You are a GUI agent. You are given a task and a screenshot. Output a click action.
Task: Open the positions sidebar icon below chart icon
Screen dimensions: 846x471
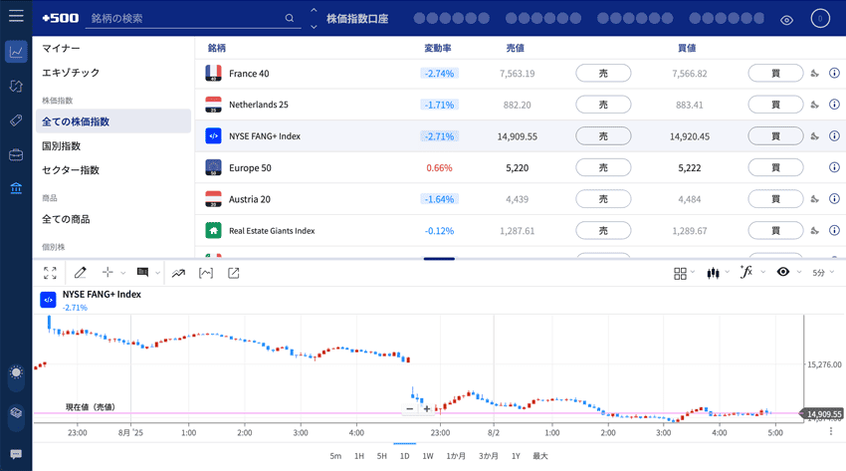(16, 86)
